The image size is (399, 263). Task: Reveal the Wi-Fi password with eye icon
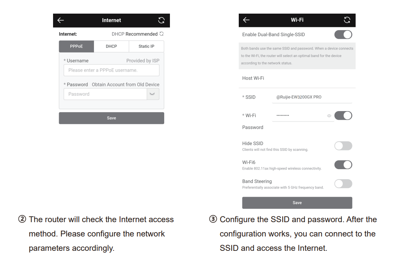pyautogui.click(x=329, y=116)
